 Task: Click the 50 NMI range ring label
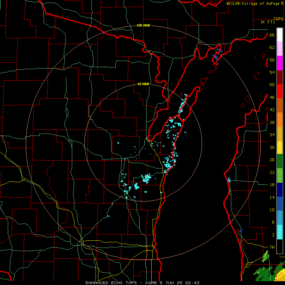point(143,84)
